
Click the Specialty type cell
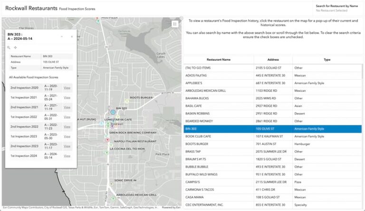point(300,205)
